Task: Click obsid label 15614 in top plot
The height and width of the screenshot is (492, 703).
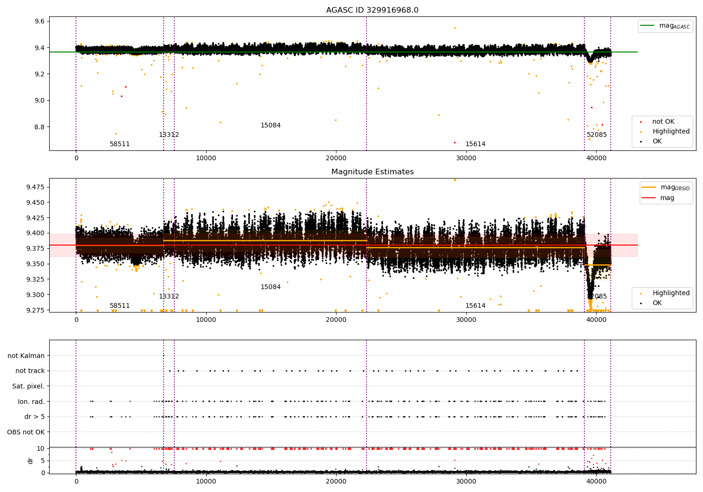Action: click(475, 144)
